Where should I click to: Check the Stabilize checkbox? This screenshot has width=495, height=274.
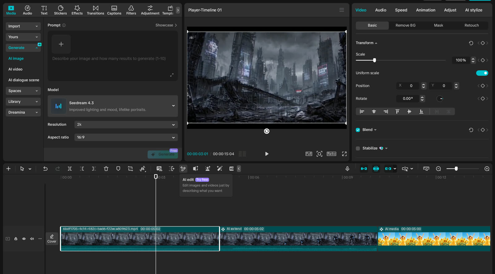point(358,148)
